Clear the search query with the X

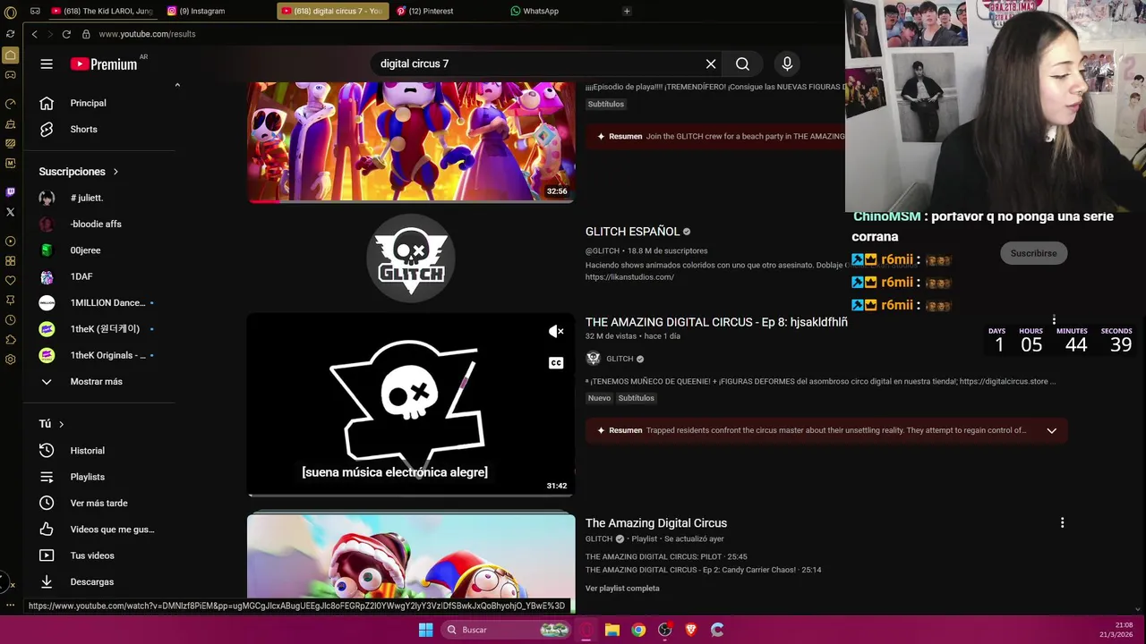tap(711, 64)
